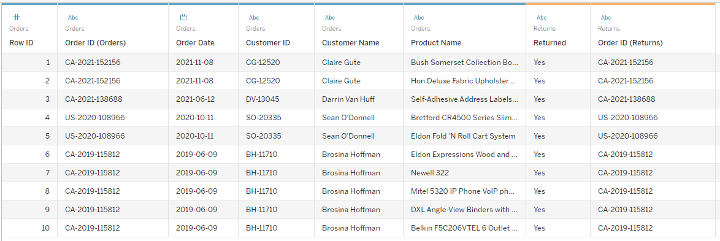Click Row ID cell 10

pos(29,228)
